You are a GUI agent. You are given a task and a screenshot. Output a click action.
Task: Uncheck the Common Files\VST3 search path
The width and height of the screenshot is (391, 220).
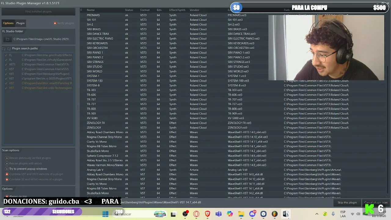[x=6, y=64]
